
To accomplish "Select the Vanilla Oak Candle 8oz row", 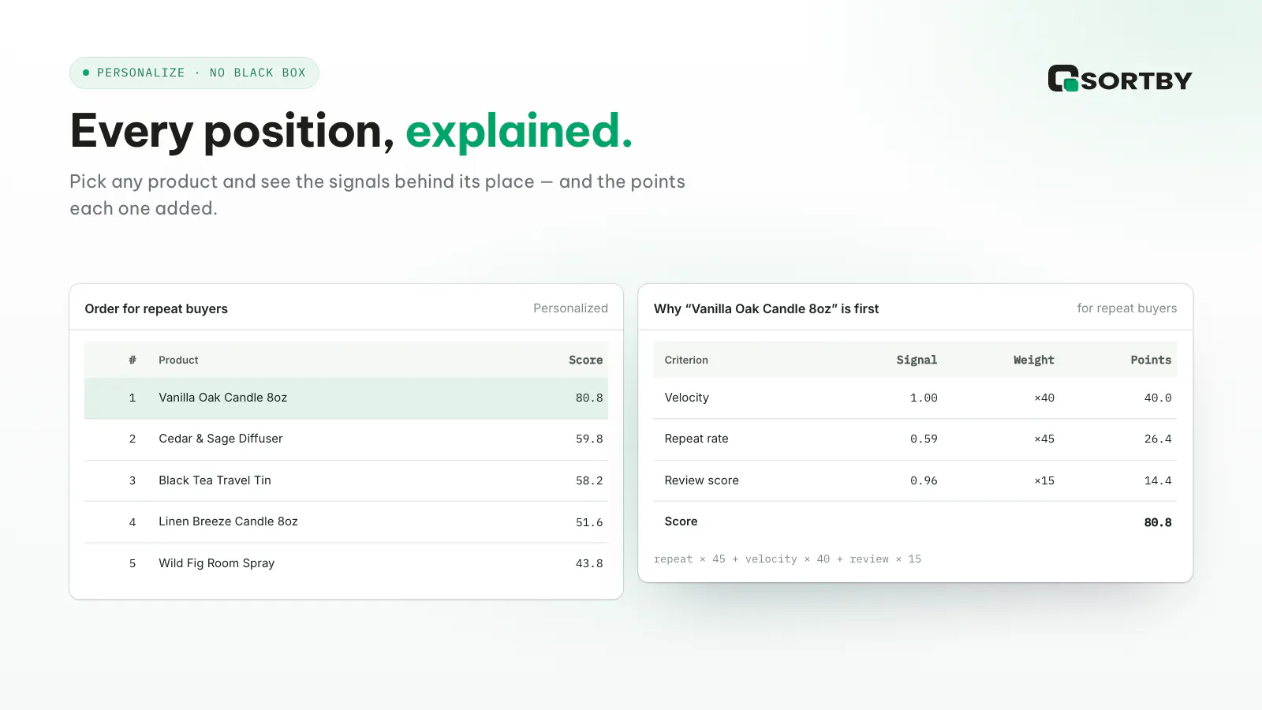I will (x=346, y=398).
